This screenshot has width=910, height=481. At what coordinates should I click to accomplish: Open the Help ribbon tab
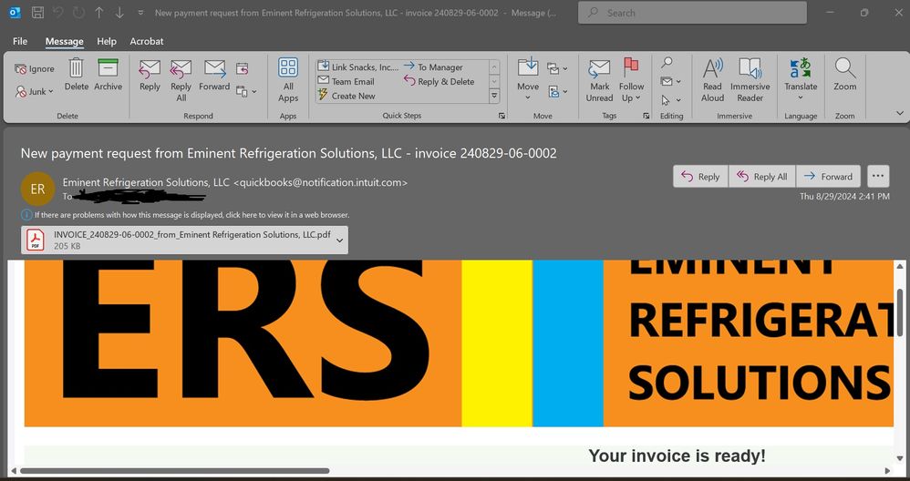coord(106,41)
